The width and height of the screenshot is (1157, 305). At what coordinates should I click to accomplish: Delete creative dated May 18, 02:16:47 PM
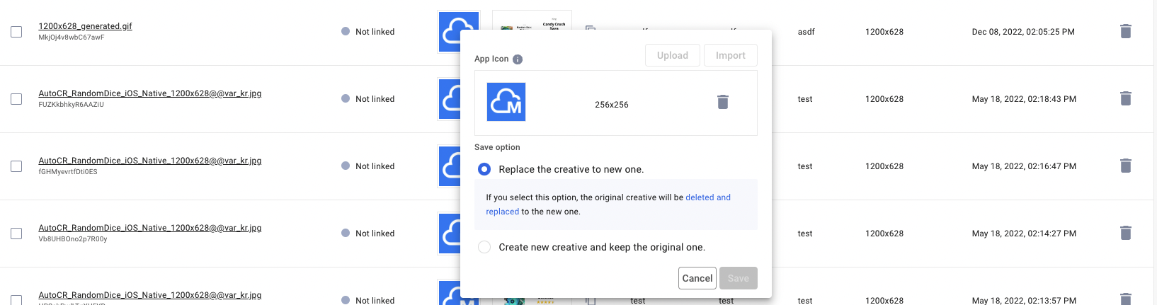[1126, 166]
